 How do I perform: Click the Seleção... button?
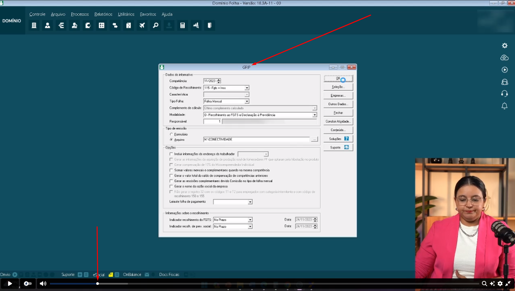(x=338, y=87)
